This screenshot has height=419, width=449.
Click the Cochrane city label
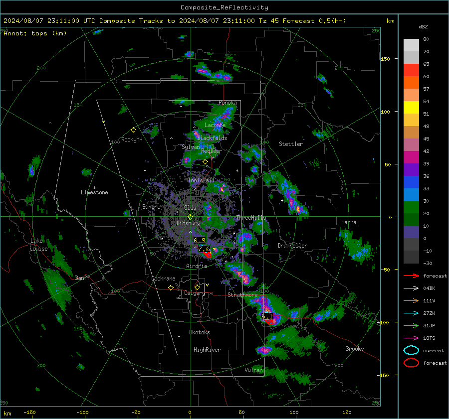coord(163,279)
